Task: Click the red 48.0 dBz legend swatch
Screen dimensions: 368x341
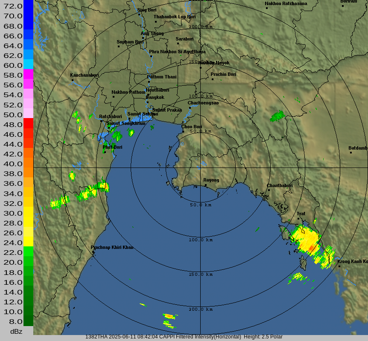Action: pyautogui.click(x=28, y=123)
